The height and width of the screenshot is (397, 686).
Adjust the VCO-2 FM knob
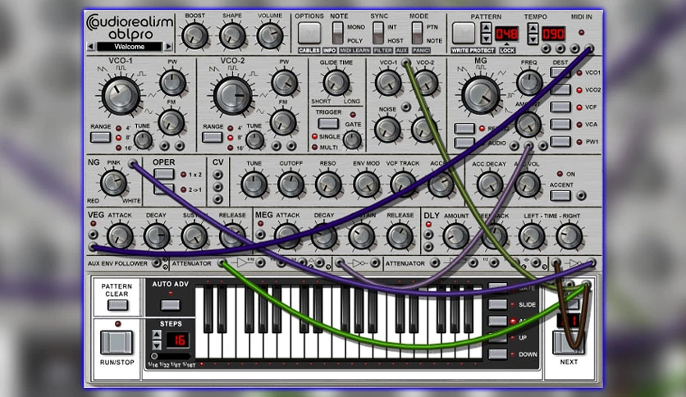[283, 122]
